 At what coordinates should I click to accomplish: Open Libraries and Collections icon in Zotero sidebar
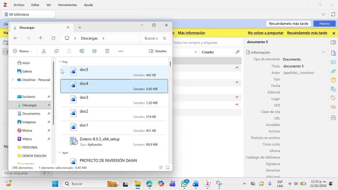[333, 89]
